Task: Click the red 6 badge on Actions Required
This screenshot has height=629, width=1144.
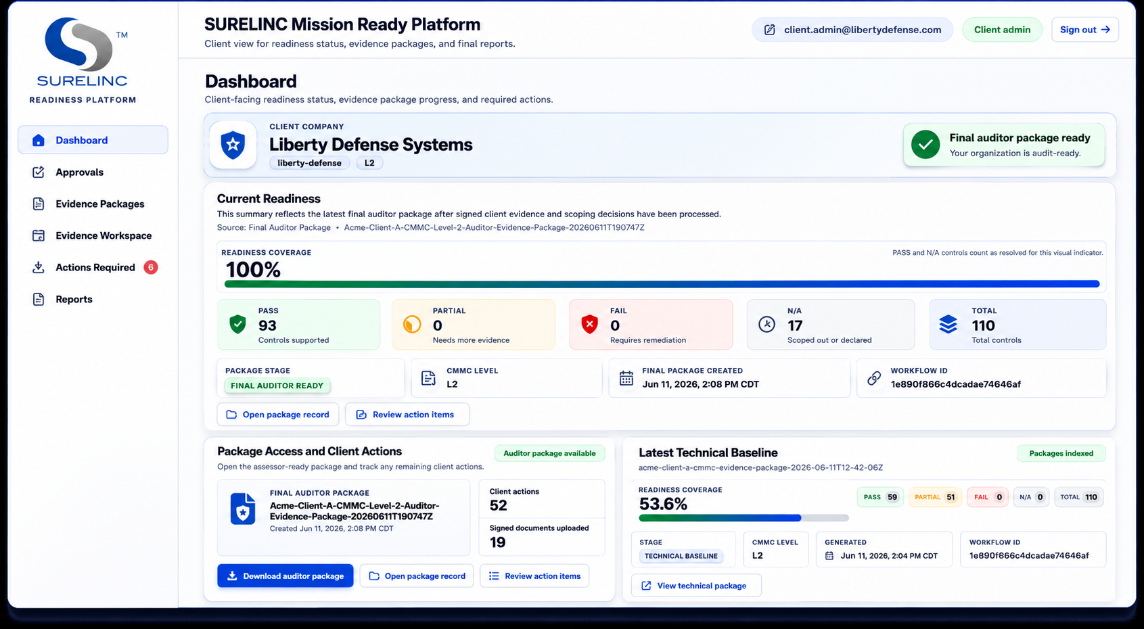Action: click(x=151, y=267)
